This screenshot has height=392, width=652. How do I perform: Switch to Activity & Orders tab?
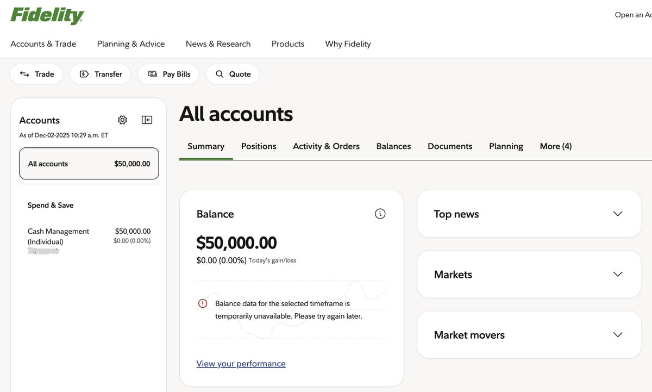(327, 146)
